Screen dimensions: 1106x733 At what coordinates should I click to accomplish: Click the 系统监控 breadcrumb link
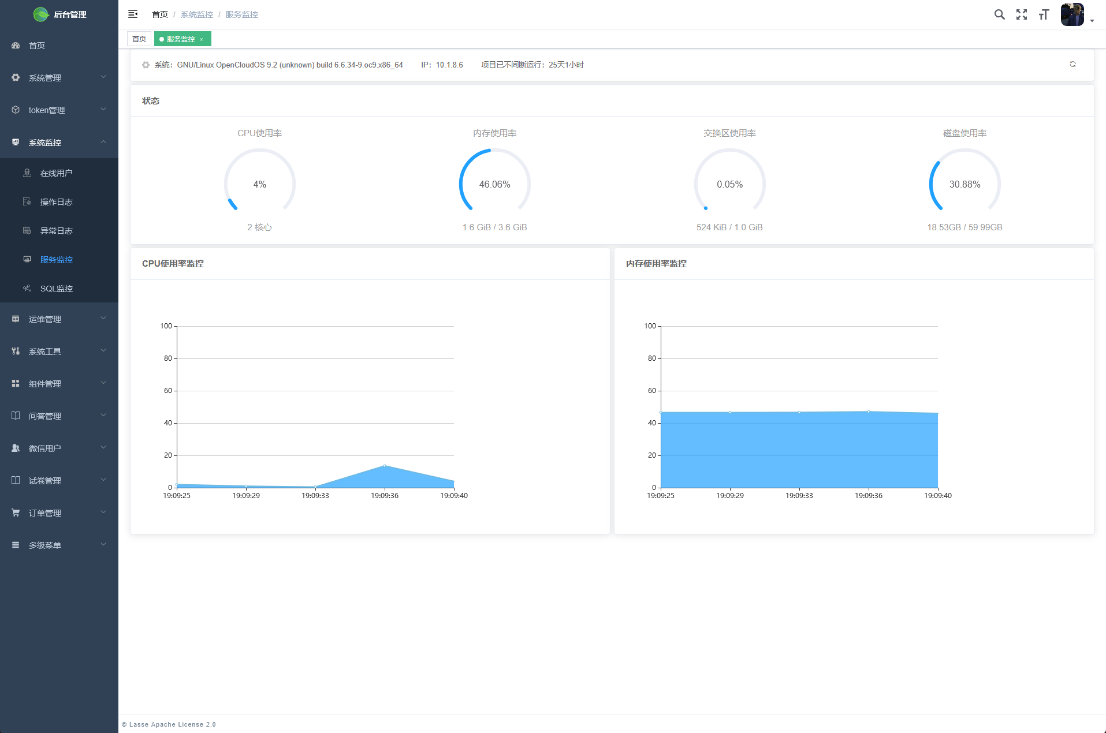197,14
